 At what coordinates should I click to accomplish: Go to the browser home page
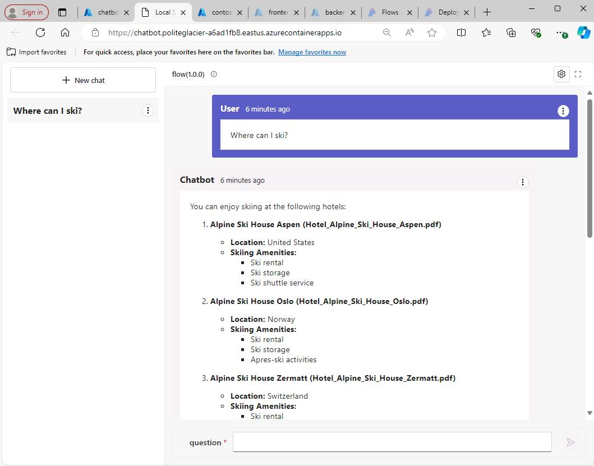(x=65, y=33)
